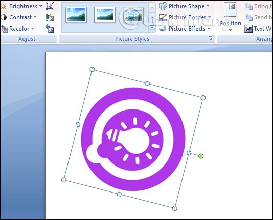Select the first picture style thumbnail
Screen dimensions: 273x220
[76, 15]
